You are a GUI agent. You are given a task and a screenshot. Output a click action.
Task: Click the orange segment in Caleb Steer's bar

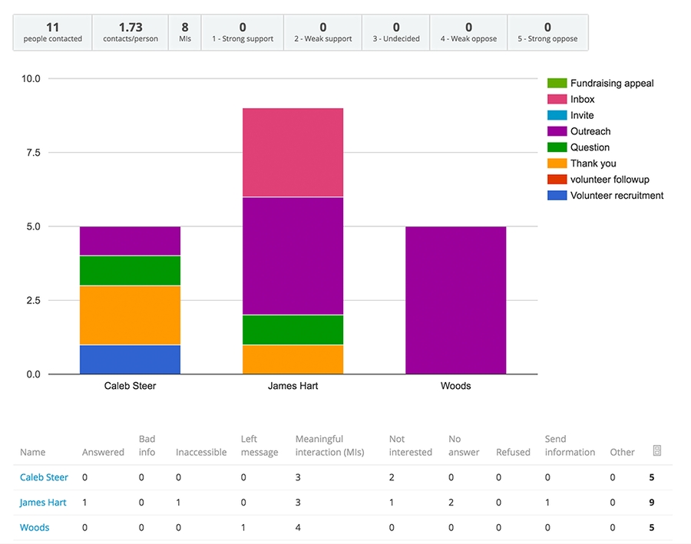[x=130, y=315]
